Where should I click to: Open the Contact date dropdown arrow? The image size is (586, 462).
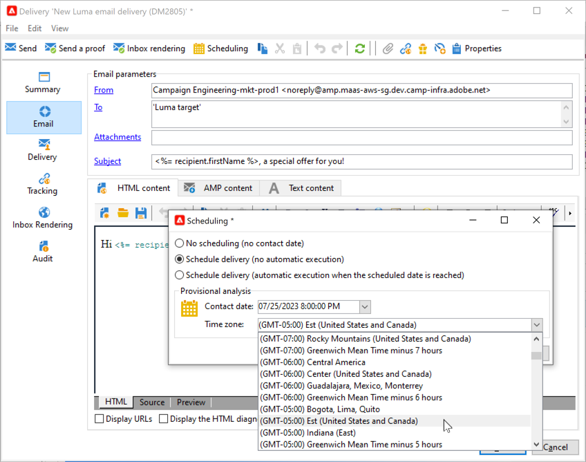[x=365, y=307]
